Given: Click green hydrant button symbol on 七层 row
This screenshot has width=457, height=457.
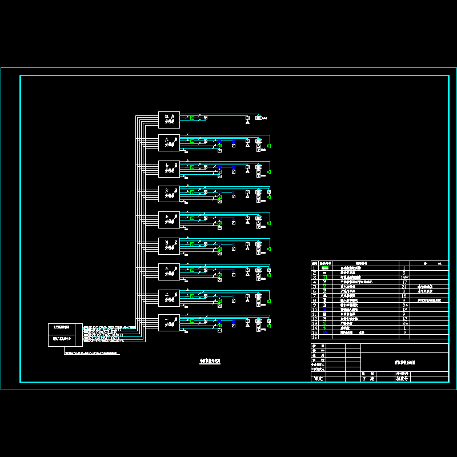Looking at the screenshot, I should (x=219, y=172).
